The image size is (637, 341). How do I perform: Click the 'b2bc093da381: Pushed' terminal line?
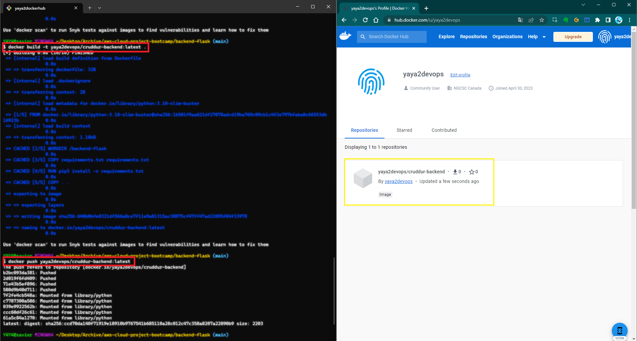point(30,273)
